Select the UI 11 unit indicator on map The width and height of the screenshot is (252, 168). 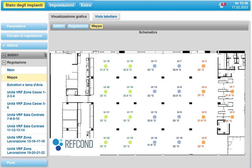(155, 66)
